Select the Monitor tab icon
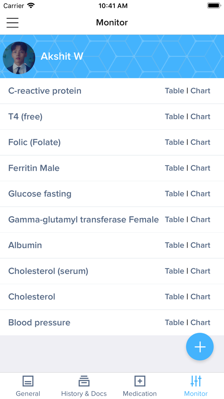224x399 pixels. coord(196,381)
